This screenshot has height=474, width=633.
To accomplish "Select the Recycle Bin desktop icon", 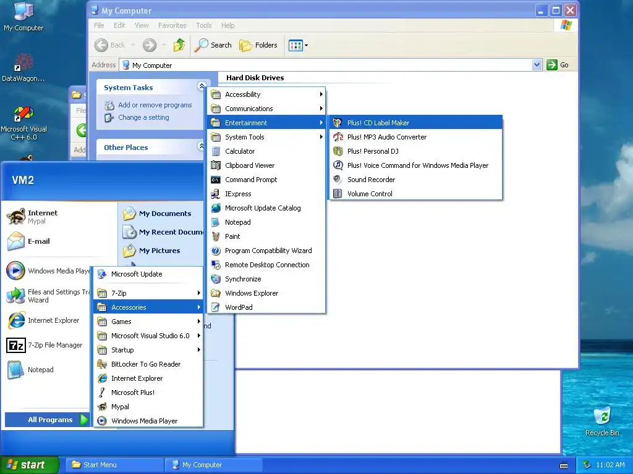I will [602, 421].
